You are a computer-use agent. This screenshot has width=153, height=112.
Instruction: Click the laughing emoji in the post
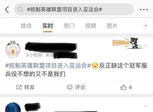tap(95, 66)
